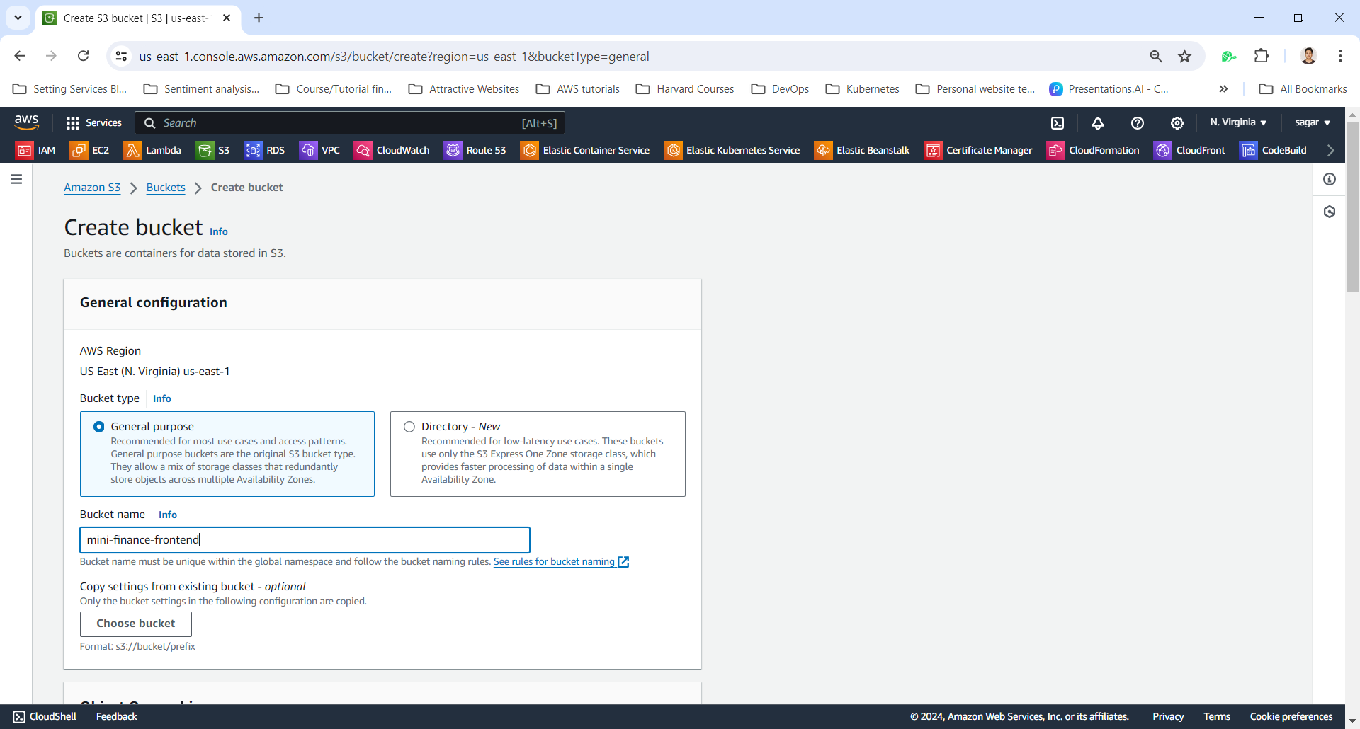The height and width of the screenshot is (729, 1360).
Task: Select the General purpose bucket type
Action: 99,427
